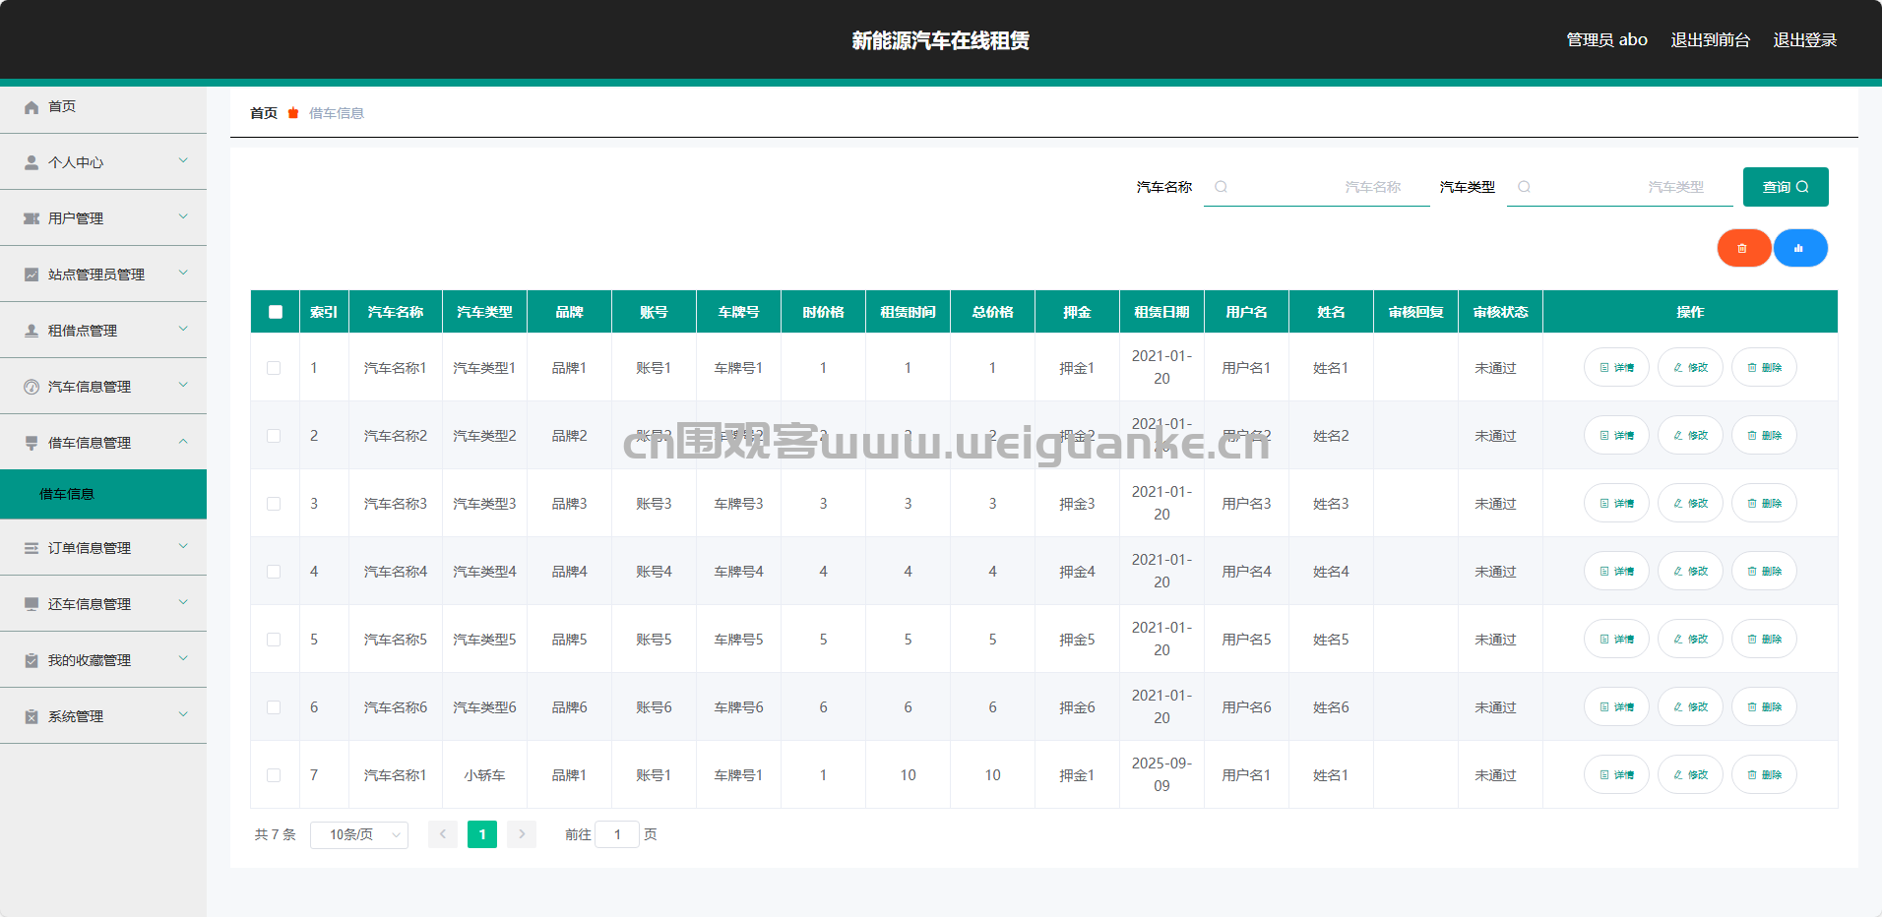Image resolution: width=1882 pixels, height=917 pixels.
Task: Click the icon beside 站点管理员管理
Action: [x=31, y=275]
